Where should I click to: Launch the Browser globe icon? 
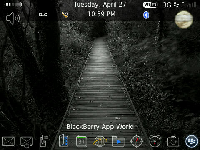(100, 141)
